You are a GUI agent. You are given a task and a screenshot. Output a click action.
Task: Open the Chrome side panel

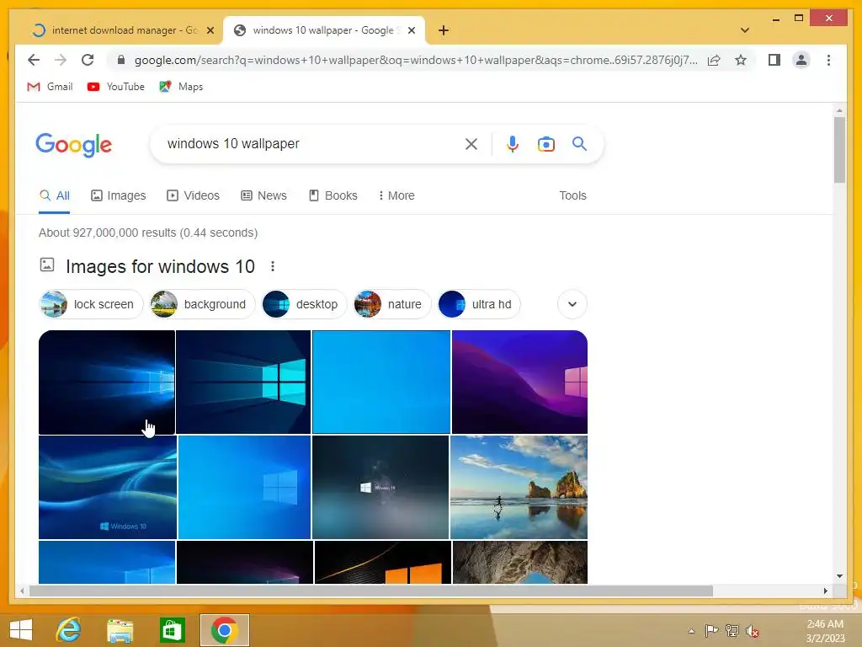pos(774,60)
